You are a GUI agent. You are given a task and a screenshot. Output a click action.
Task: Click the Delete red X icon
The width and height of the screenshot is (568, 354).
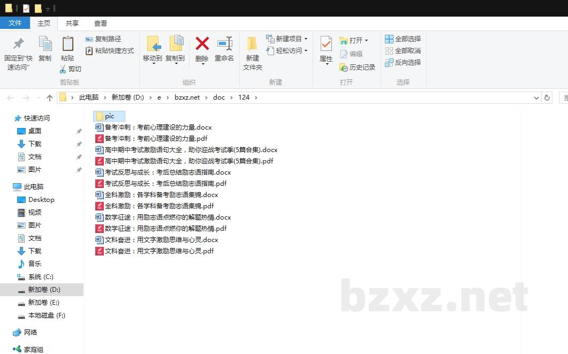click(202, 44)
